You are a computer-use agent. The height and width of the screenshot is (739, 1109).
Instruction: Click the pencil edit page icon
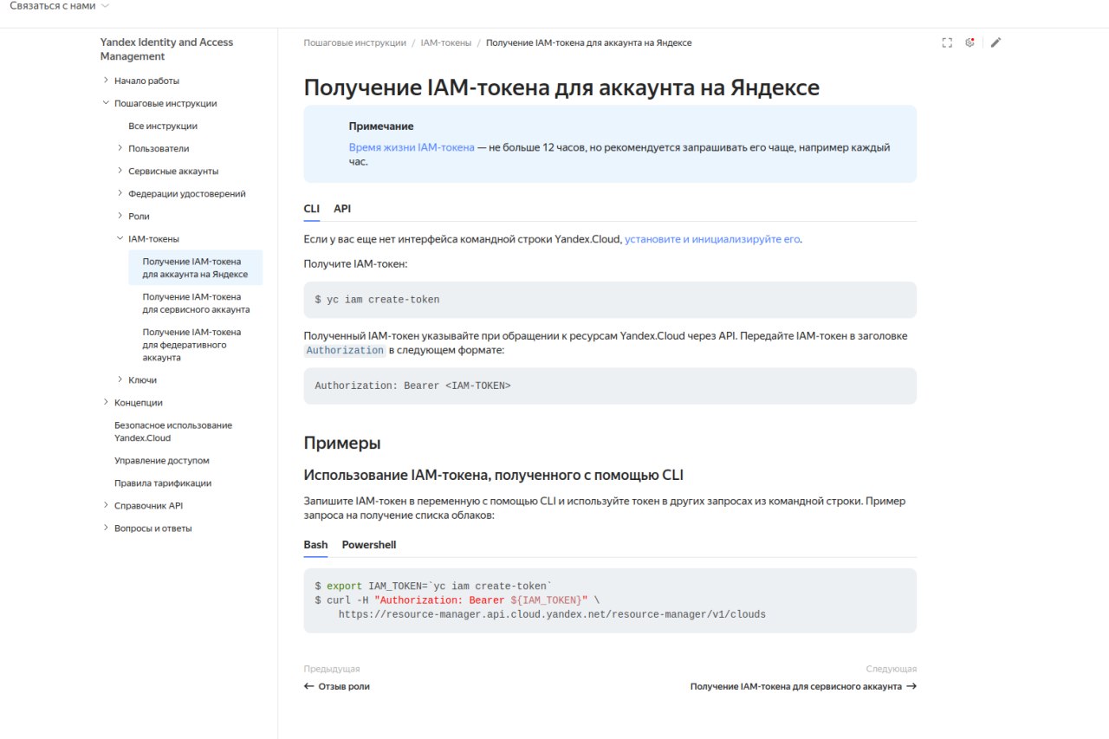[x=996, y=42]
